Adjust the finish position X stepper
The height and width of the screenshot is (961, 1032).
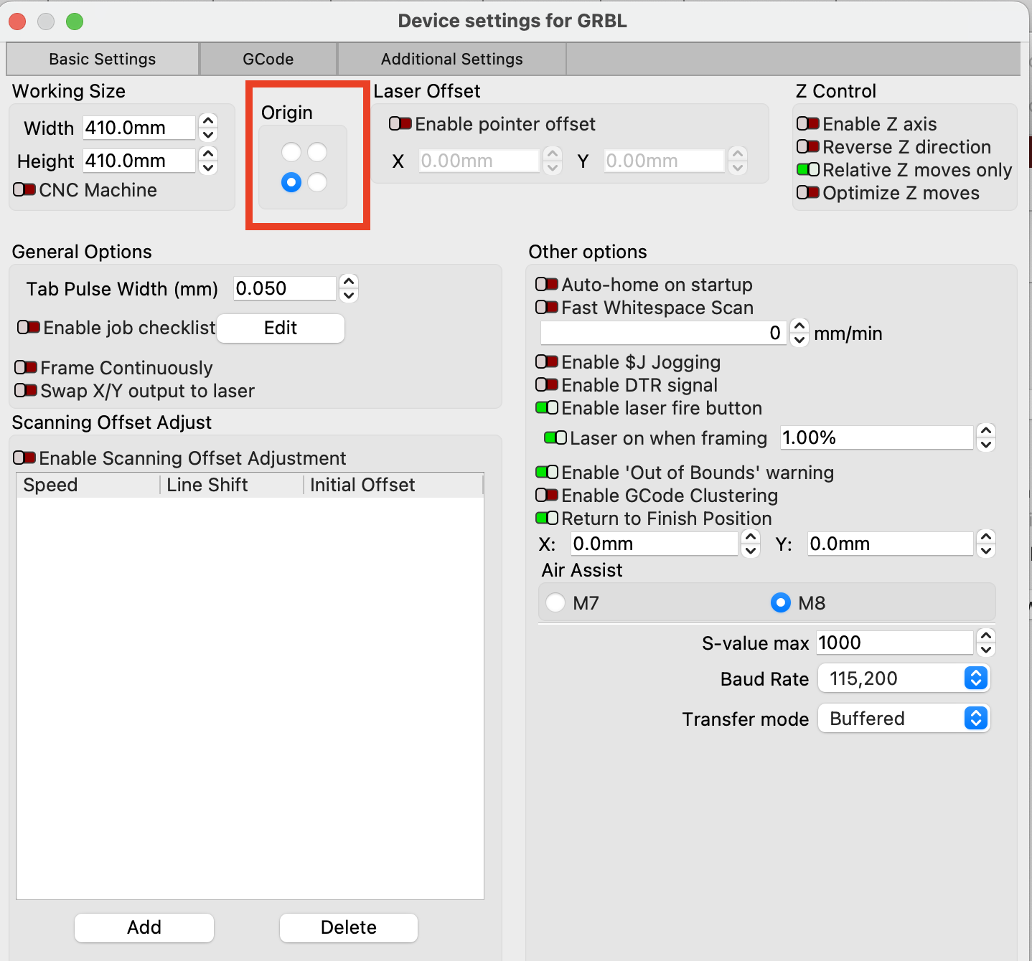pos(751,544)
